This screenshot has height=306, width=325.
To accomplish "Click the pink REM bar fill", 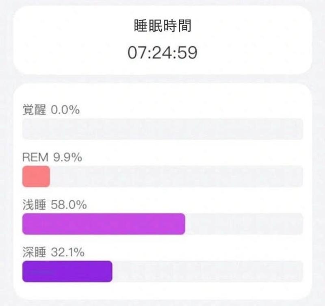I will point(36,177).
